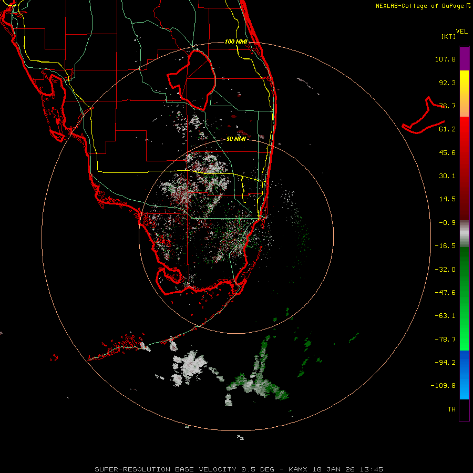473x473 pixels.
Task: Click the 14.5 velocity scale value
Action: pyautogui.click(x=447, y=199)
